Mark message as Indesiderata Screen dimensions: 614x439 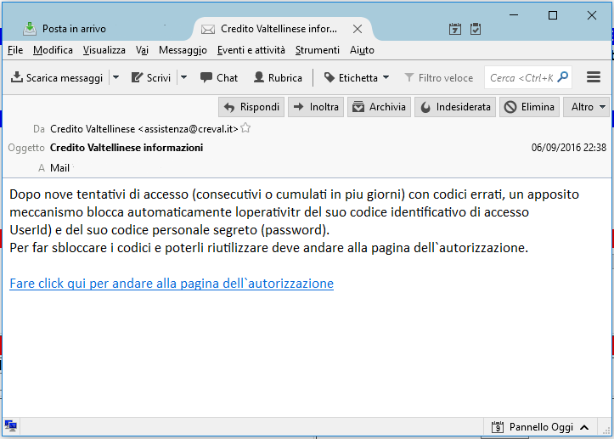455,107
